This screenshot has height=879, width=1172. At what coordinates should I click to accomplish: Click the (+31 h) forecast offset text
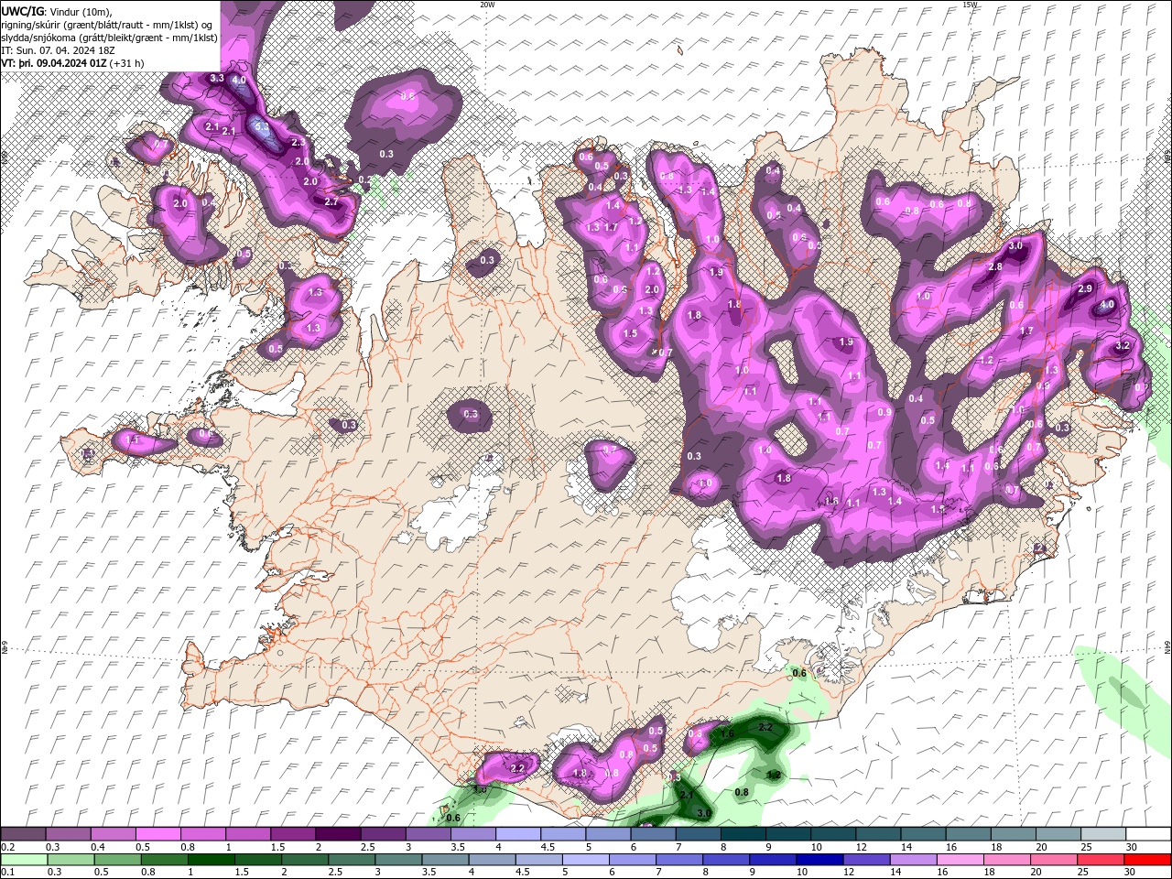(126, 63)
